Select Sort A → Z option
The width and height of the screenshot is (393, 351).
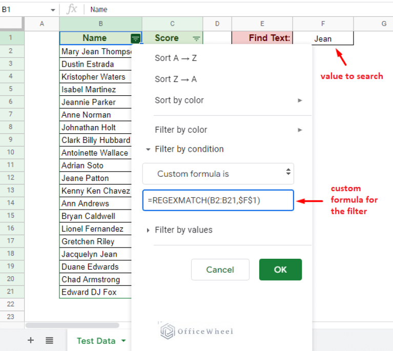click(x=176, y=58)
